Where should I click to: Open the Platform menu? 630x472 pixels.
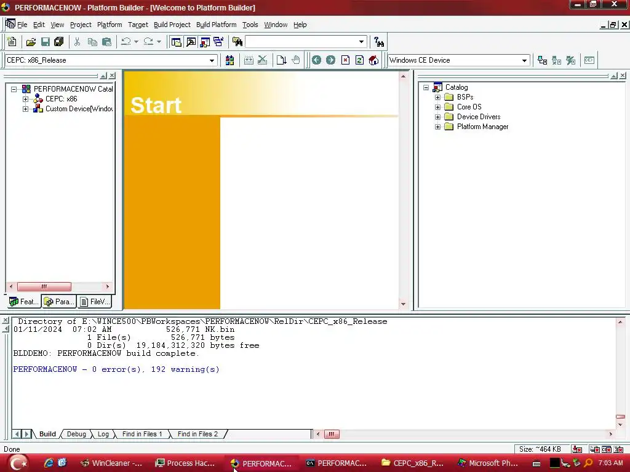[x=110, y=25]
